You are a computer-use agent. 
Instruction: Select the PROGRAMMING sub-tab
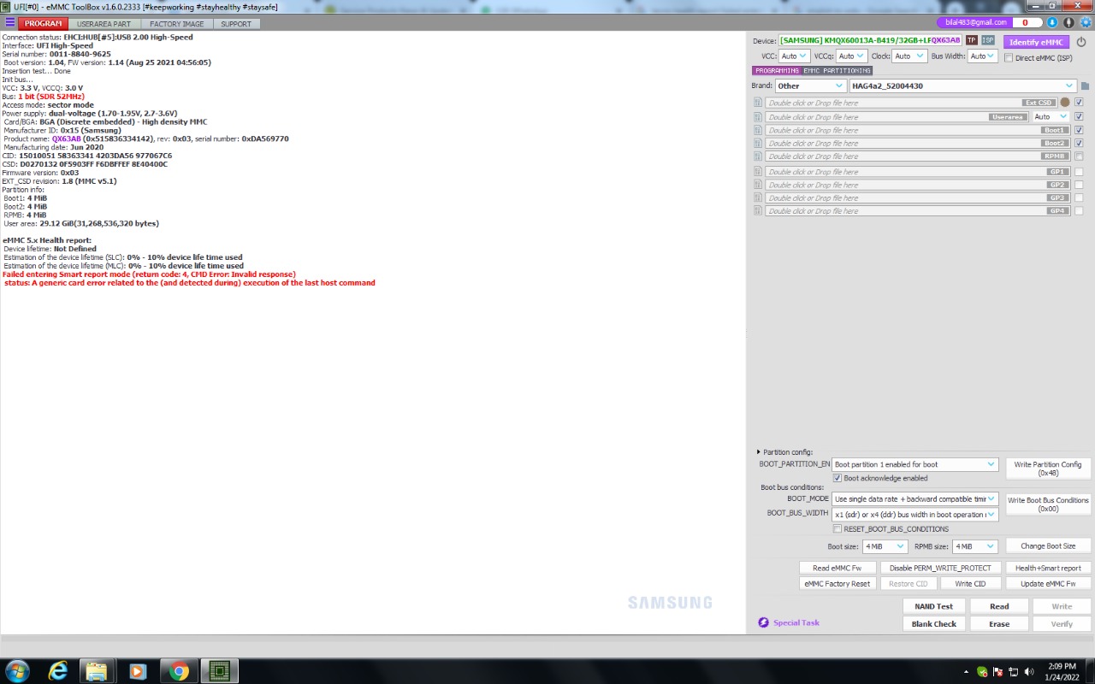(777, 71)
